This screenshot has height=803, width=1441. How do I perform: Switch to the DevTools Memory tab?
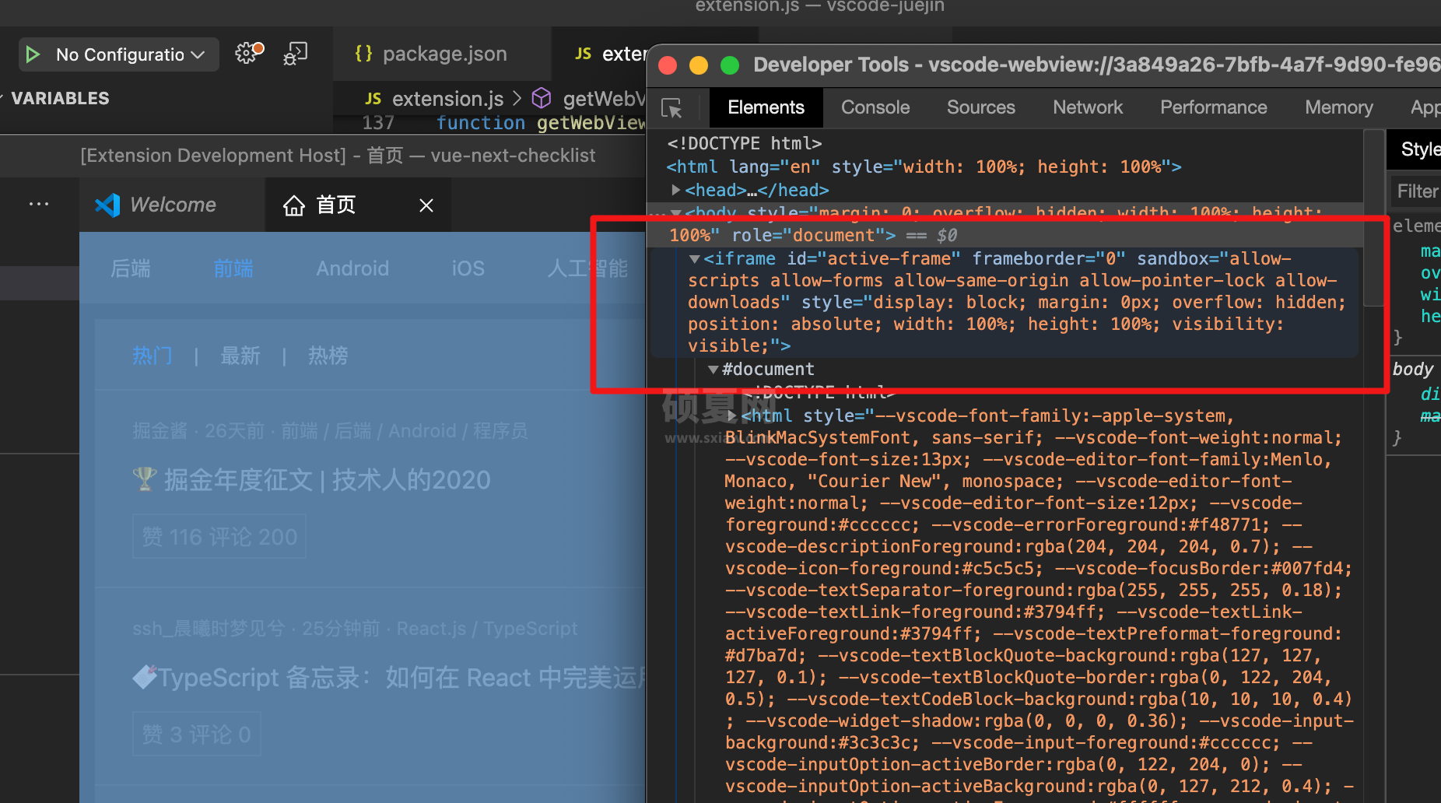pyautogui.click(x=1339, y=107)
